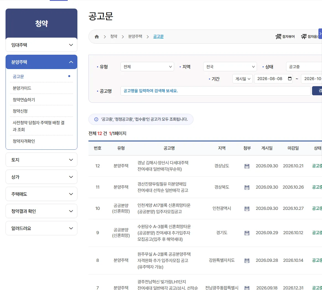Viewport: 322px width, 290px height.
Task: Open the 지역 dropdown set to 전국
Action: [x=230, y=67]
